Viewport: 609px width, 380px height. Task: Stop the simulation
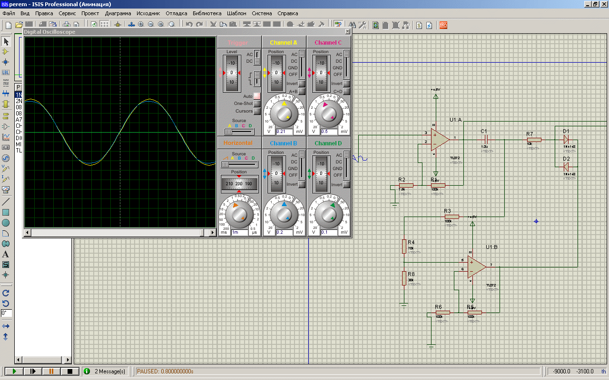[69, 371]
